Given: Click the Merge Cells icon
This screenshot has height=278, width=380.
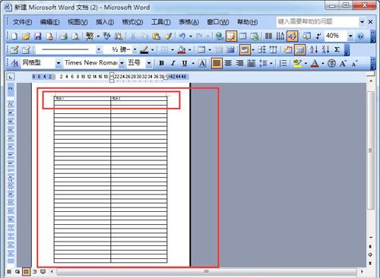Looking at the screenshot, I should tap(219, 49).
